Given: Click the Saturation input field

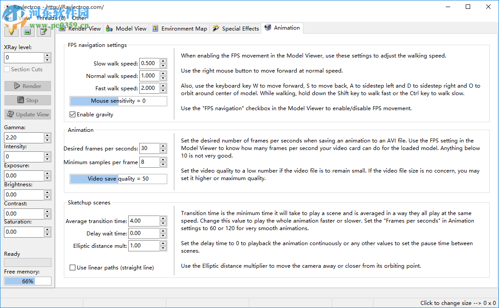Looking at the screenshot, I should click(24, 232).
